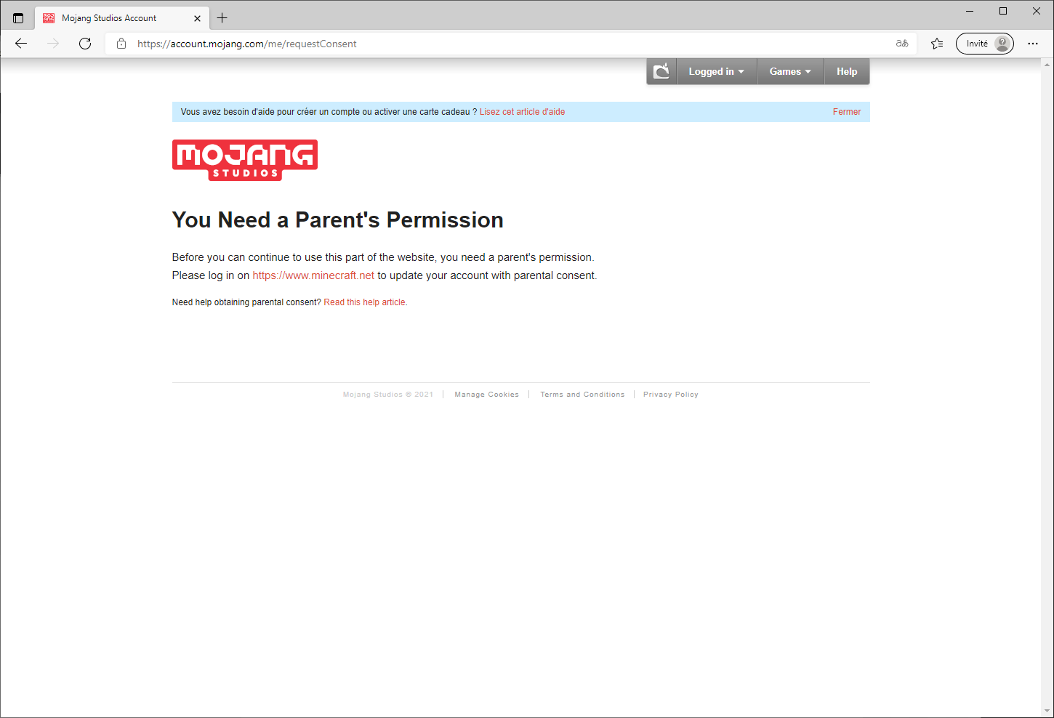This screenshot has width=1054, height=718.
Task: Open the favorites star list icon
Action: [937, 44]
